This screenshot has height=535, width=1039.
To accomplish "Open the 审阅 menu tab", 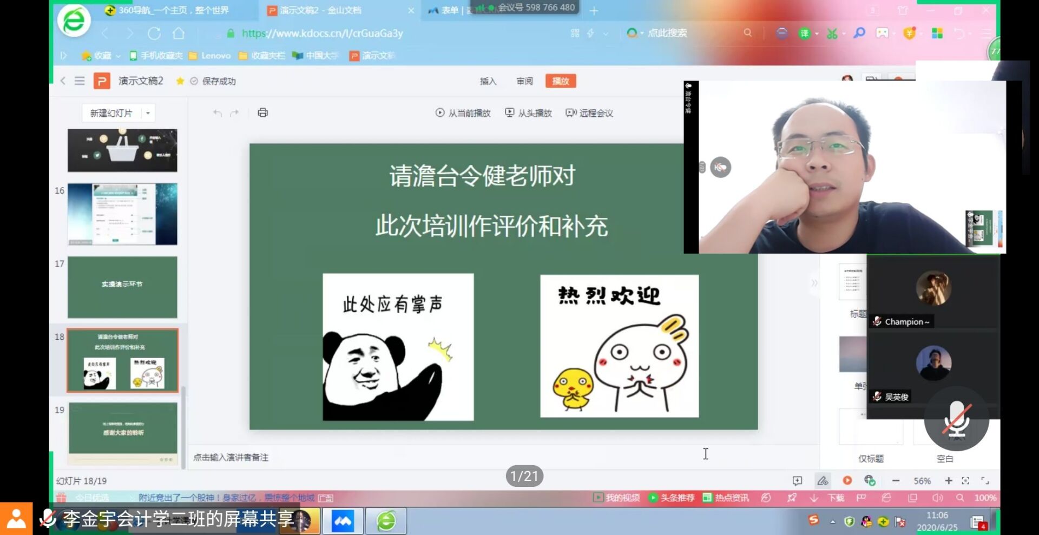I will [x=524, y=81].
